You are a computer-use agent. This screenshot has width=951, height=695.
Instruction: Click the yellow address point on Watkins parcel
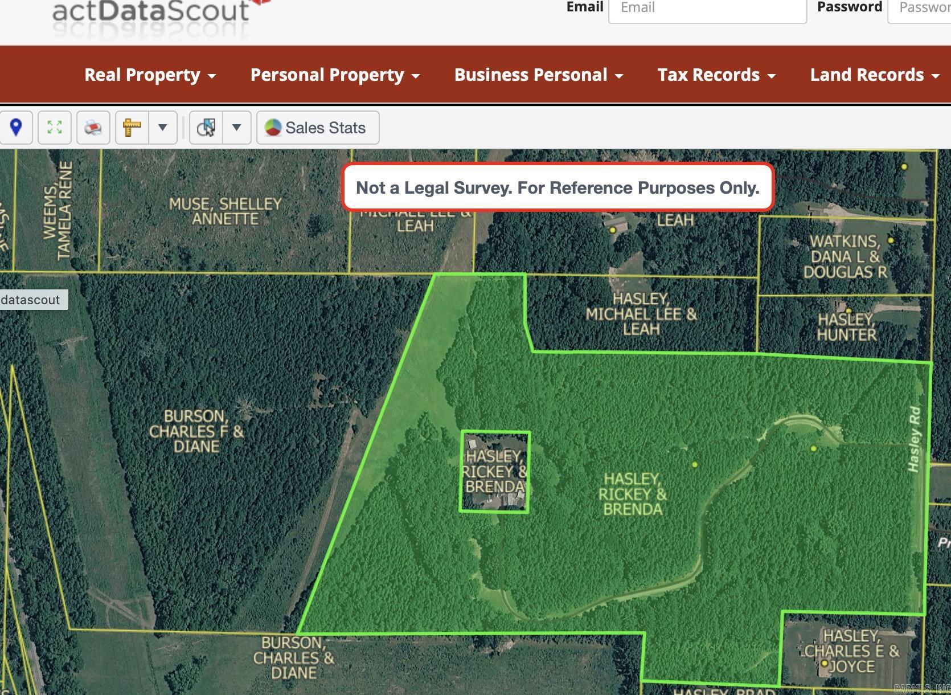891,240
